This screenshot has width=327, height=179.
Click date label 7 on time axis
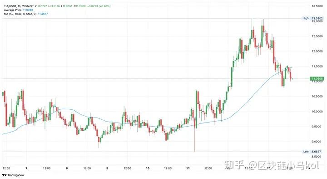(26, 168)
